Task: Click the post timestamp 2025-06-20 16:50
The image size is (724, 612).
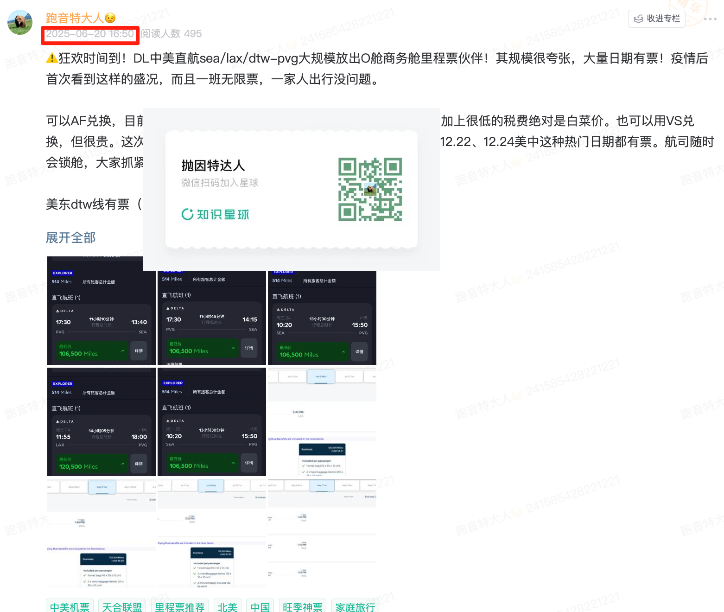Action: point(90,34)
